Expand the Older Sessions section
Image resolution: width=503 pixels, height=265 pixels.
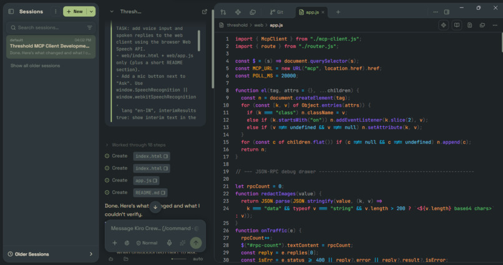click(51, 254)
